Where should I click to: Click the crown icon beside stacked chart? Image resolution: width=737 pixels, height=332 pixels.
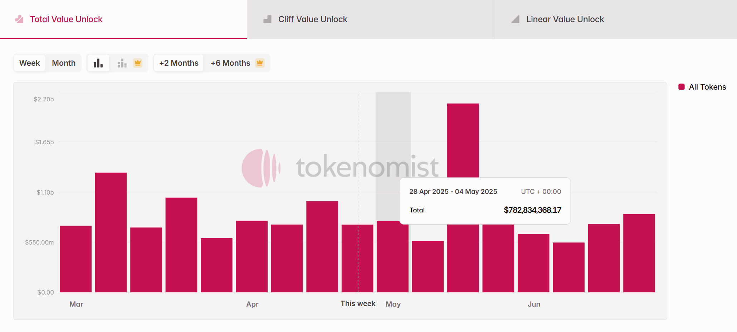[x=138, y=63]
